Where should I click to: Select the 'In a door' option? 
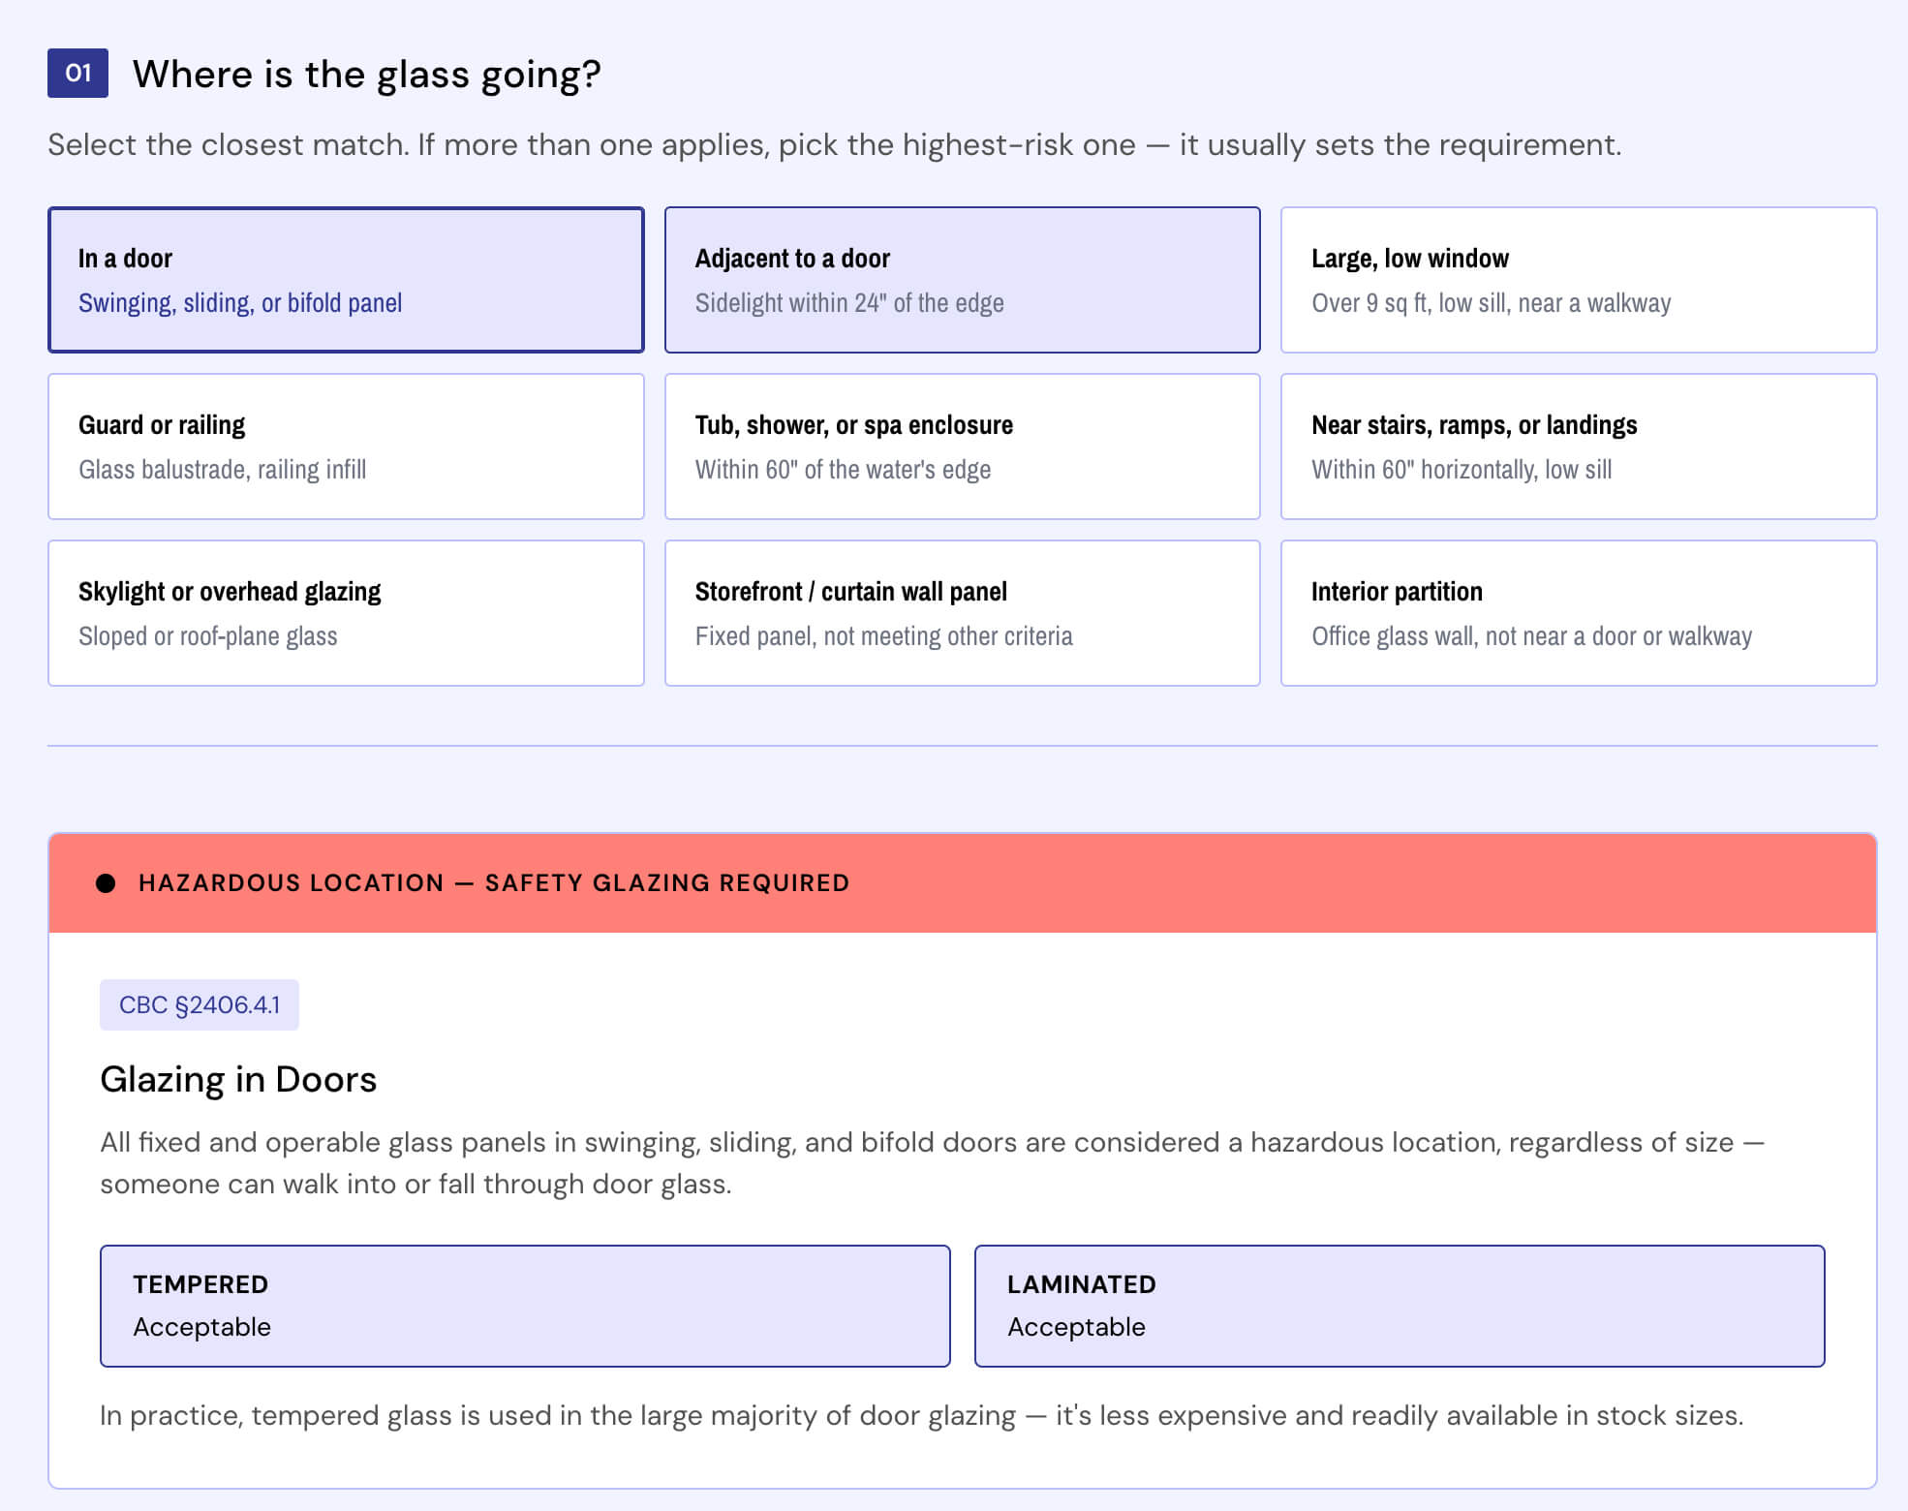point(346,280)
